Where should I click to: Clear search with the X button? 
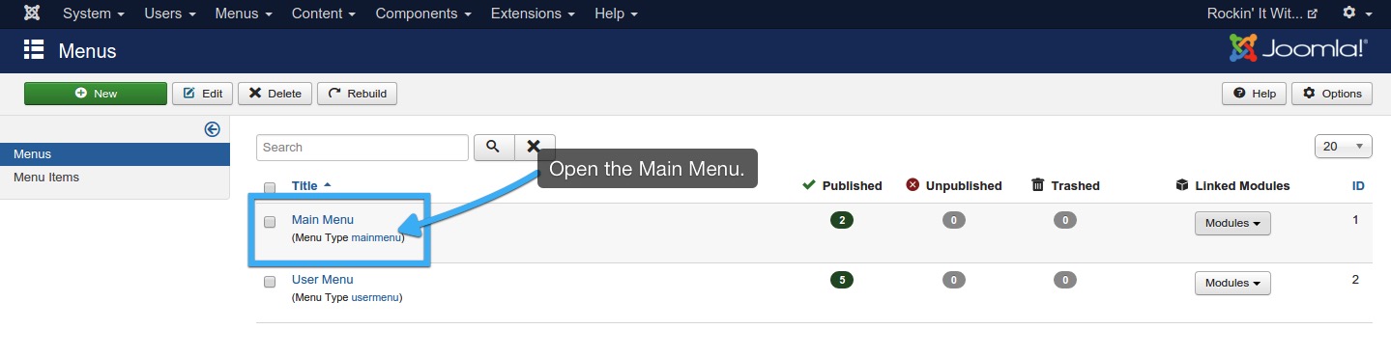pos(535,147)
